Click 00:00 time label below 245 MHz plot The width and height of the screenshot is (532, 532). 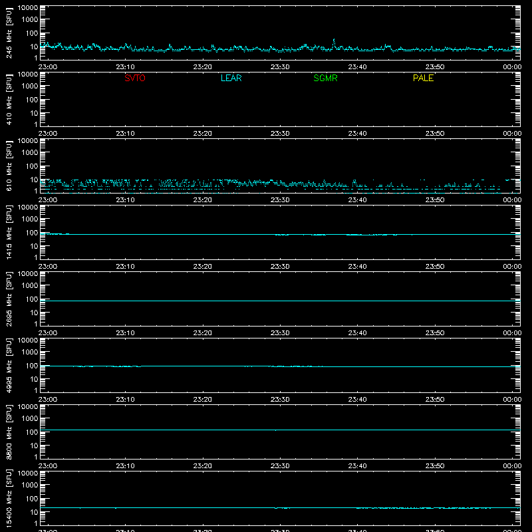(x=512, y=67)
